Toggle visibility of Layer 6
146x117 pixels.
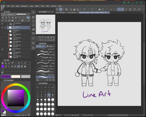(2, 31)
